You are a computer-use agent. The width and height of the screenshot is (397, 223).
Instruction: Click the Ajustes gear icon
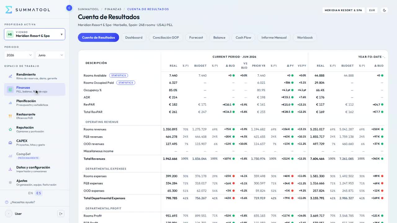[10, 182]
